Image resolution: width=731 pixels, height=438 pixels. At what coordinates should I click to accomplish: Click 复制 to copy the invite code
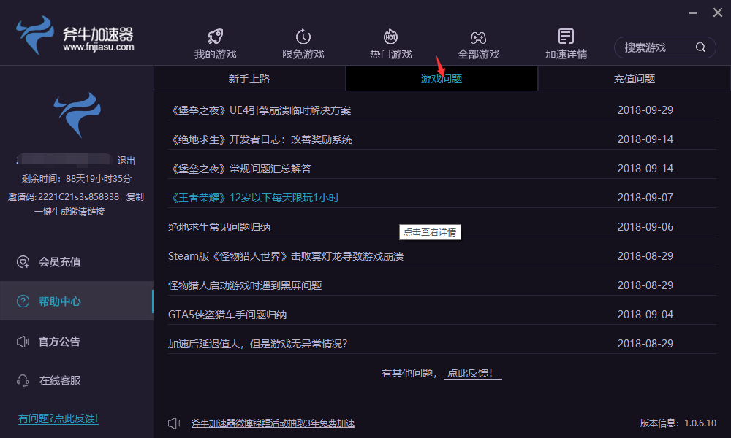[x=135, y=197]
